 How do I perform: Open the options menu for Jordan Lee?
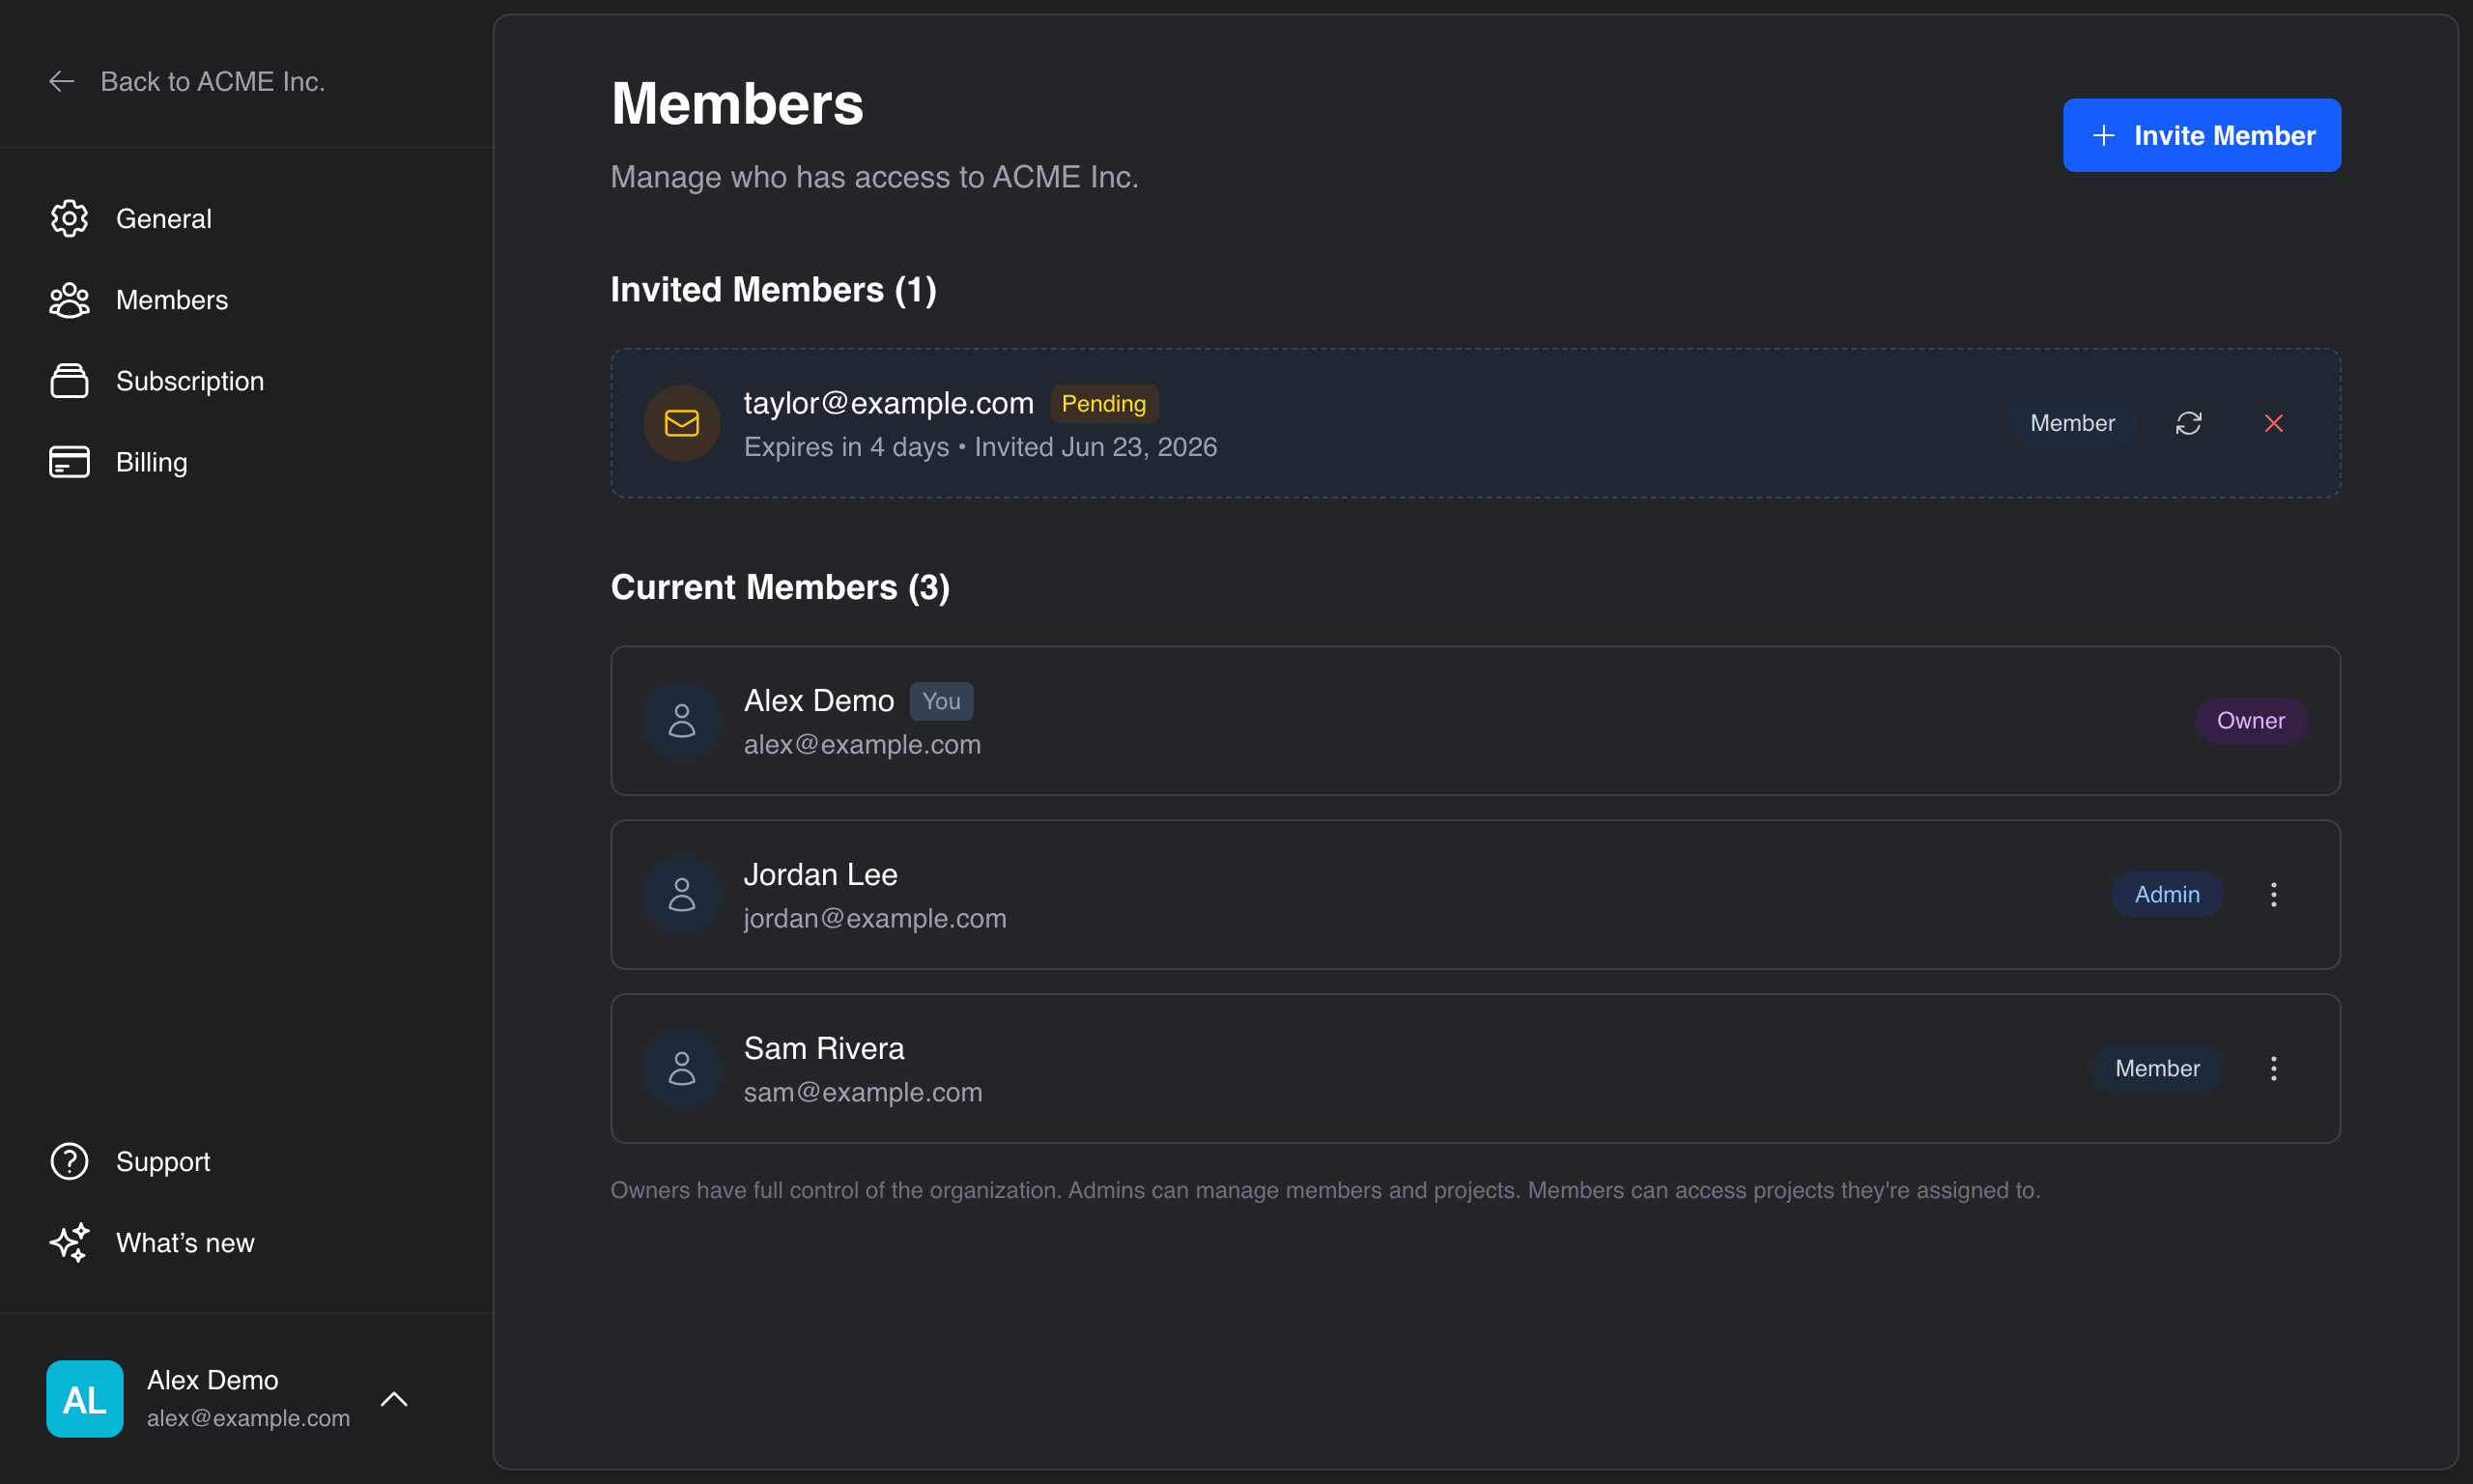2273,894
